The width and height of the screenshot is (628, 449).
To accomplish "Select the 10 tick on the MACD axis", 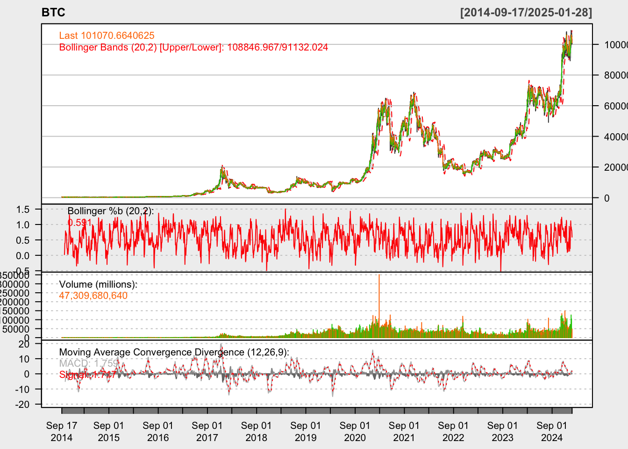I will click(x=24, y=359).
